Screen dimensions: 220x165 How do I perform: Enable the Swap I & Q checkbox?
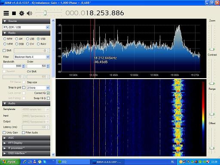(48, 98)
